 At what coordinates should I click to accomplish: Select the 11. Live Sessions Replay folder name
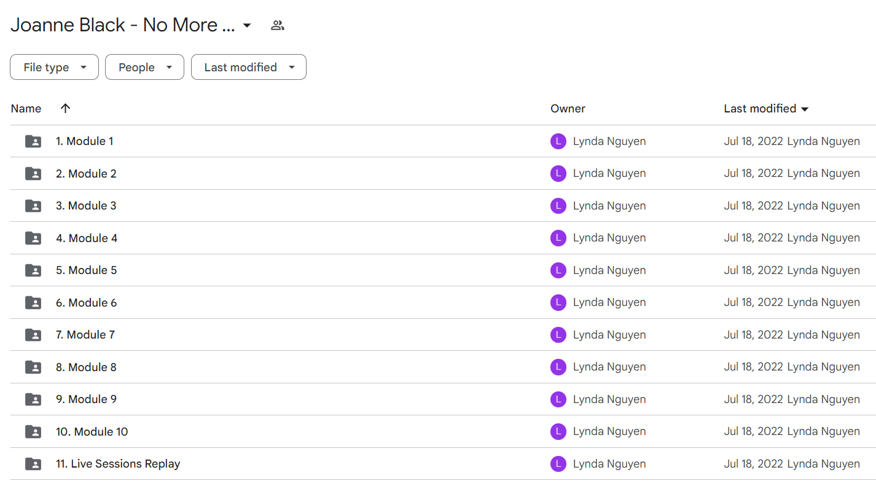point(118,464)
